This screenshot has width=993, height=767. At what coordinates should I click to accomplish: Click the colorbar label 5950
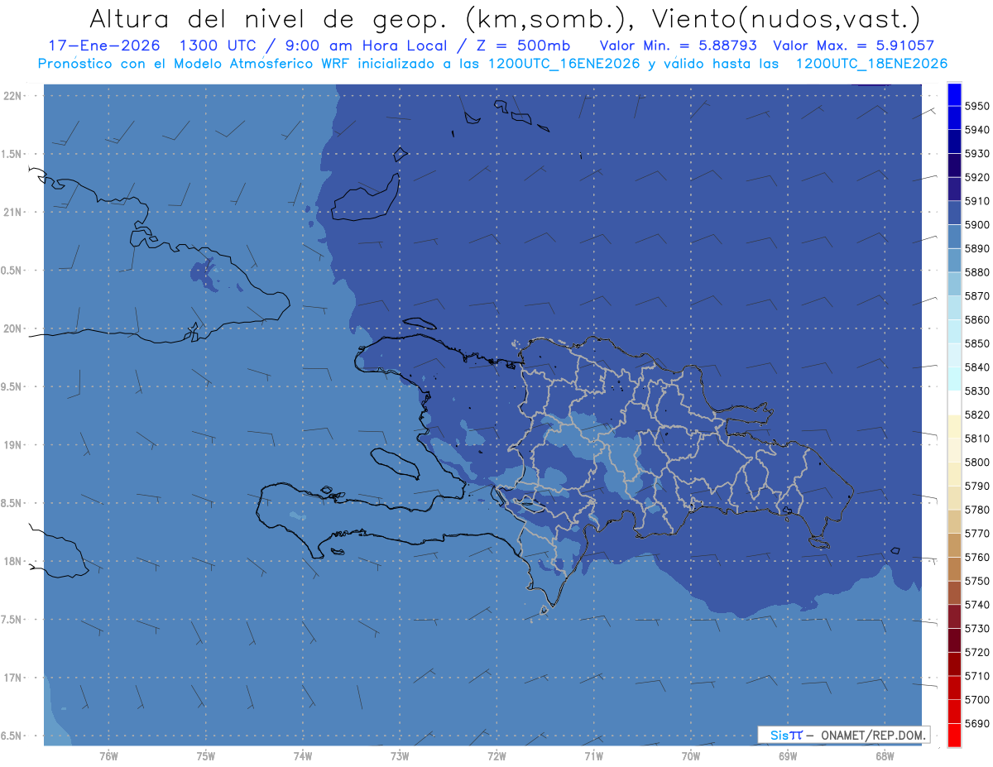[x=976, y=106]
